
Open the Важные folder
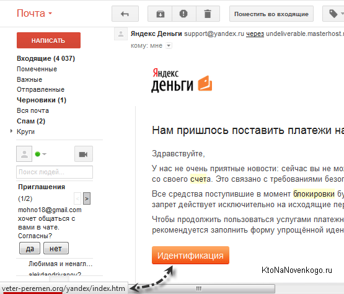pyautogui.click(x=29, y=79)
